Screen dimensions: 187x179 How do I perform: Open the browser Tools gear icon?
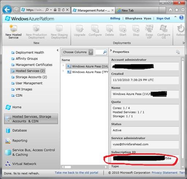point(183,10)
